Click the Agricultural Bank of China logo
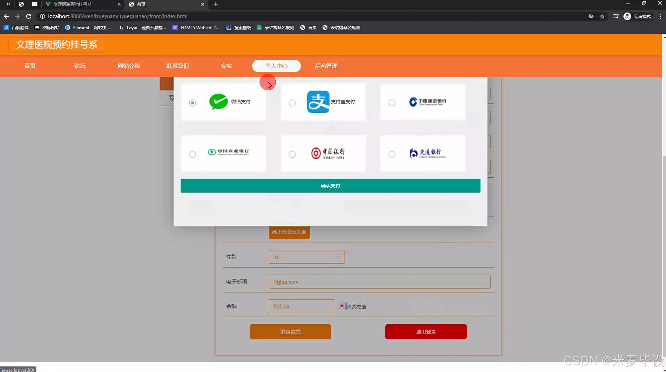Screen dimensions: 666x372 click(228, 152)
